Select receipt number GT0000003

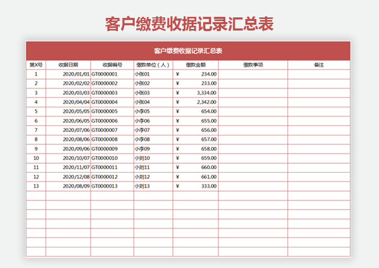[104, 93]
